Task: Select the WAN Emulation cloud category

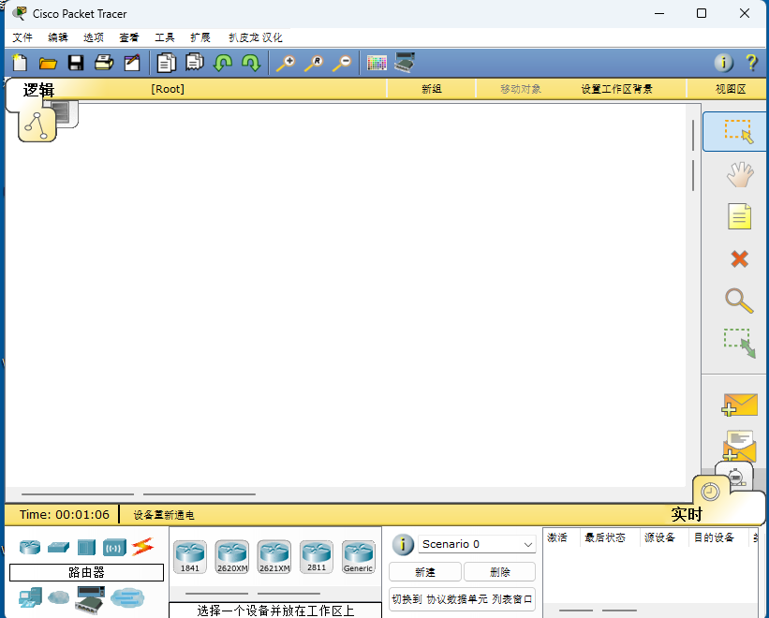Action: (58, 596)
